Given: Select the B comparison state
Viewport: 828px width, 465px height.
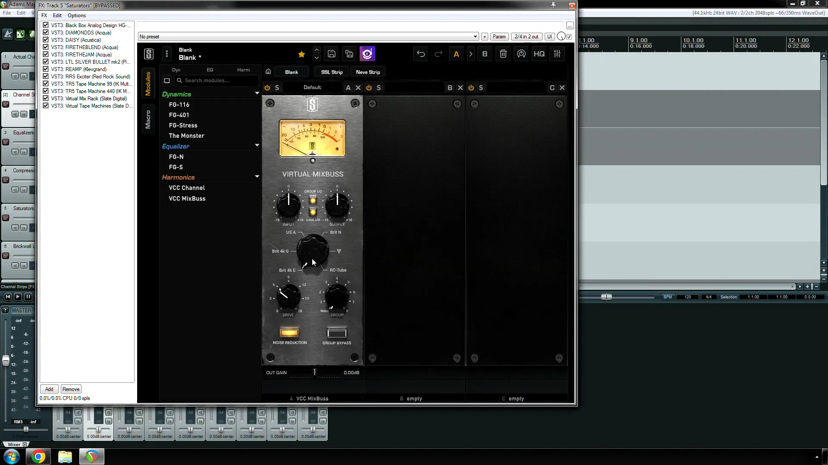Looking at the screenshot, I should 485,54.
